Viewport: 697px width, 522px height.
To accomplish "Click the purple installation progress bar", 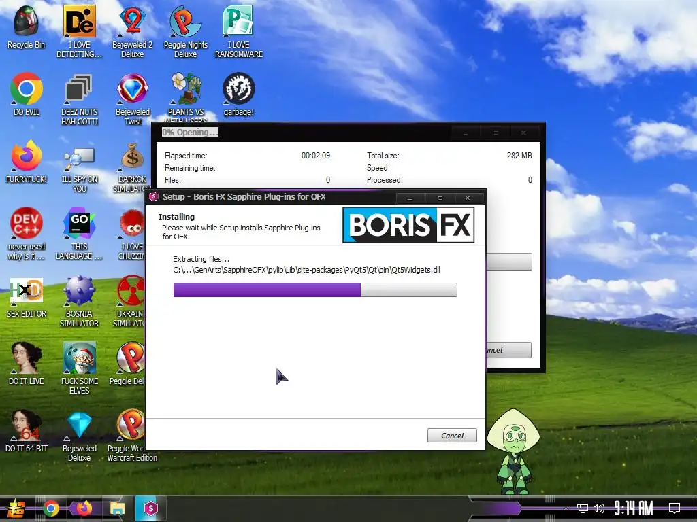I will point(315,290).
